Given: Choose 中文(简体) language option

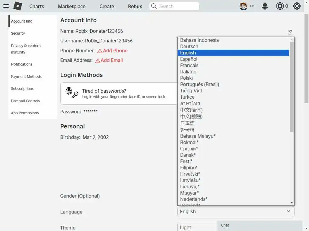Looking at the screenshot, I should [233, 110].
